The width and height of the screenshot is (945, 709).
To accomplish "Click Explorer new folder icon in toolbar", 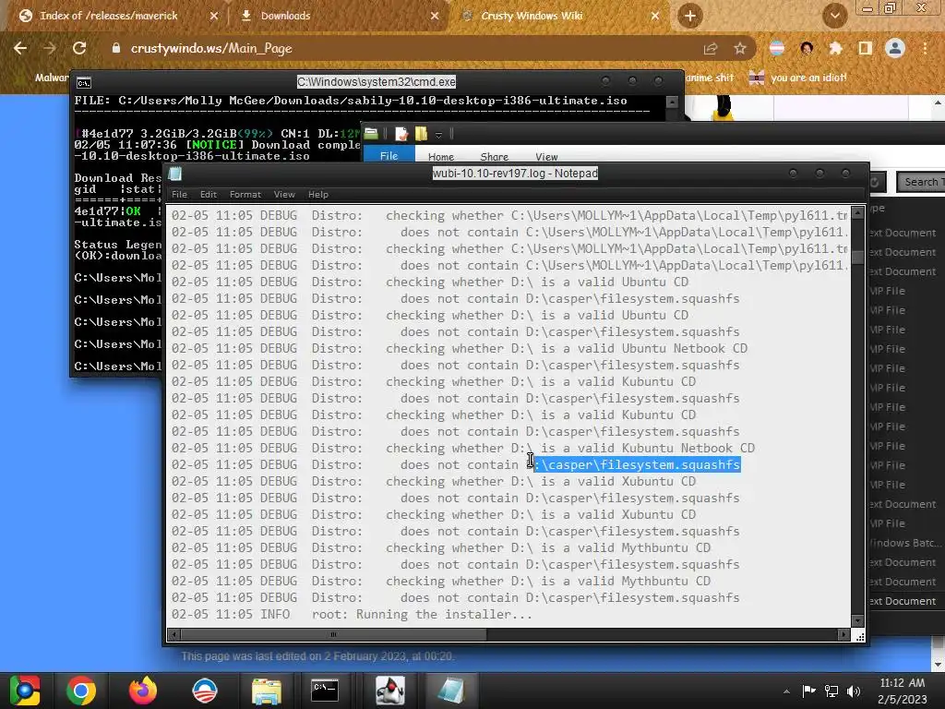I will point(421,133).
